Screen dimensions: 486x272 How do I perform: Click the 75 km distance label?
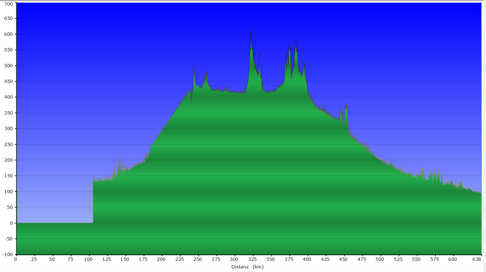(70, 259)
